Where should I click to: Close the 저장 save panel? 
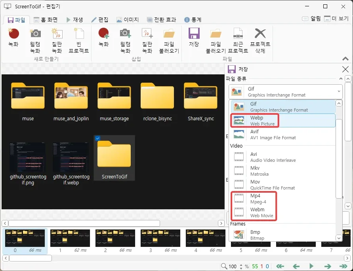[345, 69]
